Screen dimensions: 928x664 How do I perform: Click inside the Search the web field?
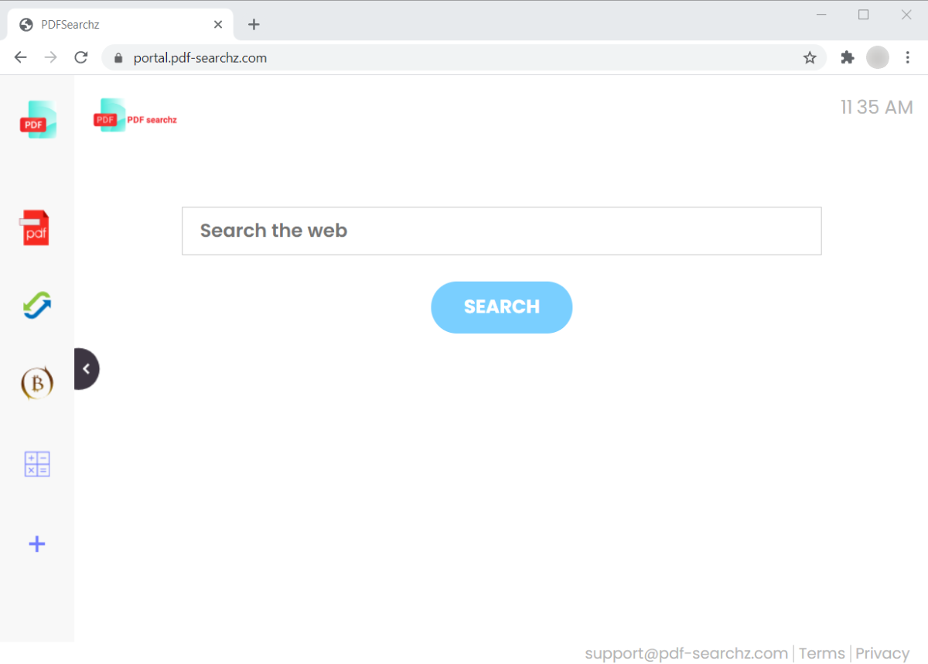(501, 230)
